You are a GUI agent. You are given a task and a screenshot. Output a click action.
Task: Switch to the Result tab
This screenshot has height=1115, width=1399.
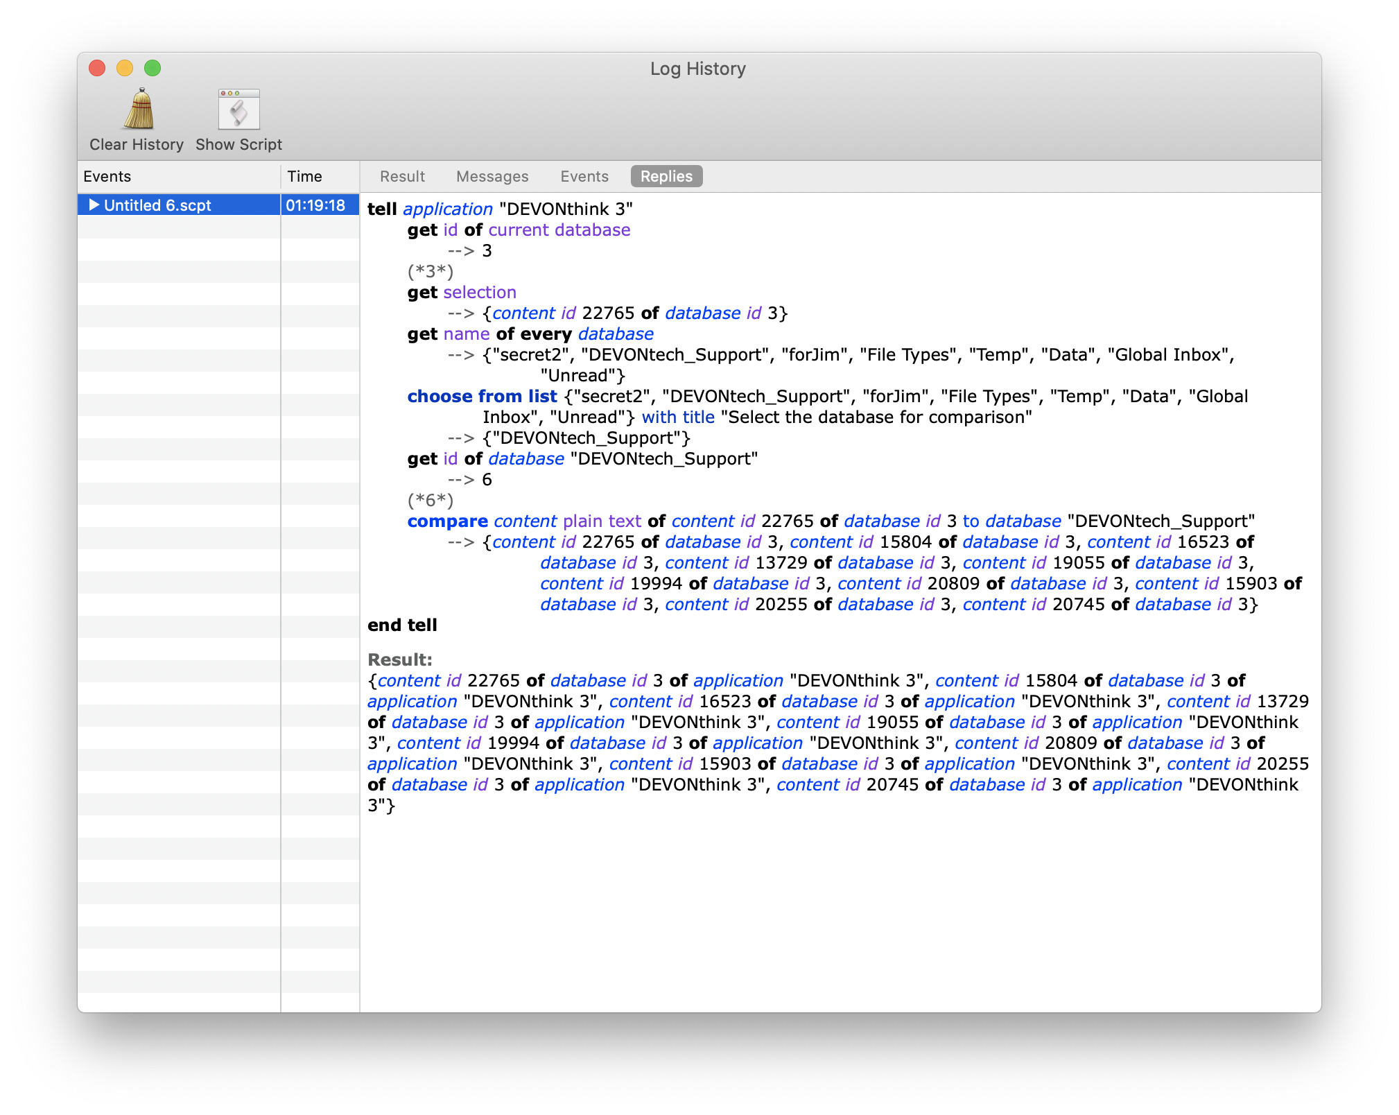[402, 176]
